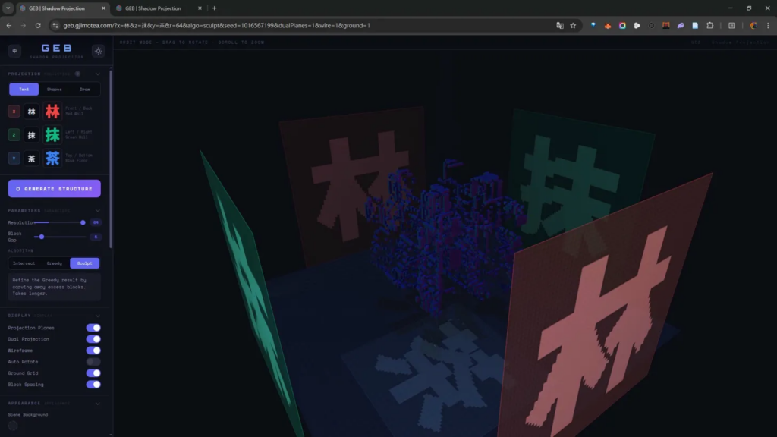777x437 pixels.
Task: Collapse the Appearance section
Action: click(x=98, y=402)
